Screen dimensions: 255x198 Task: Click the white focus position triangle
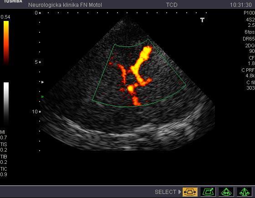[43, 82]
